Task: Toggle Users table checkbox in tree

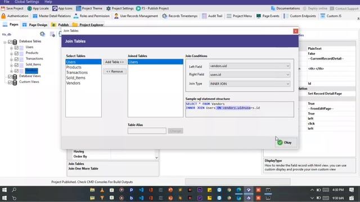Action: [16, 48]
